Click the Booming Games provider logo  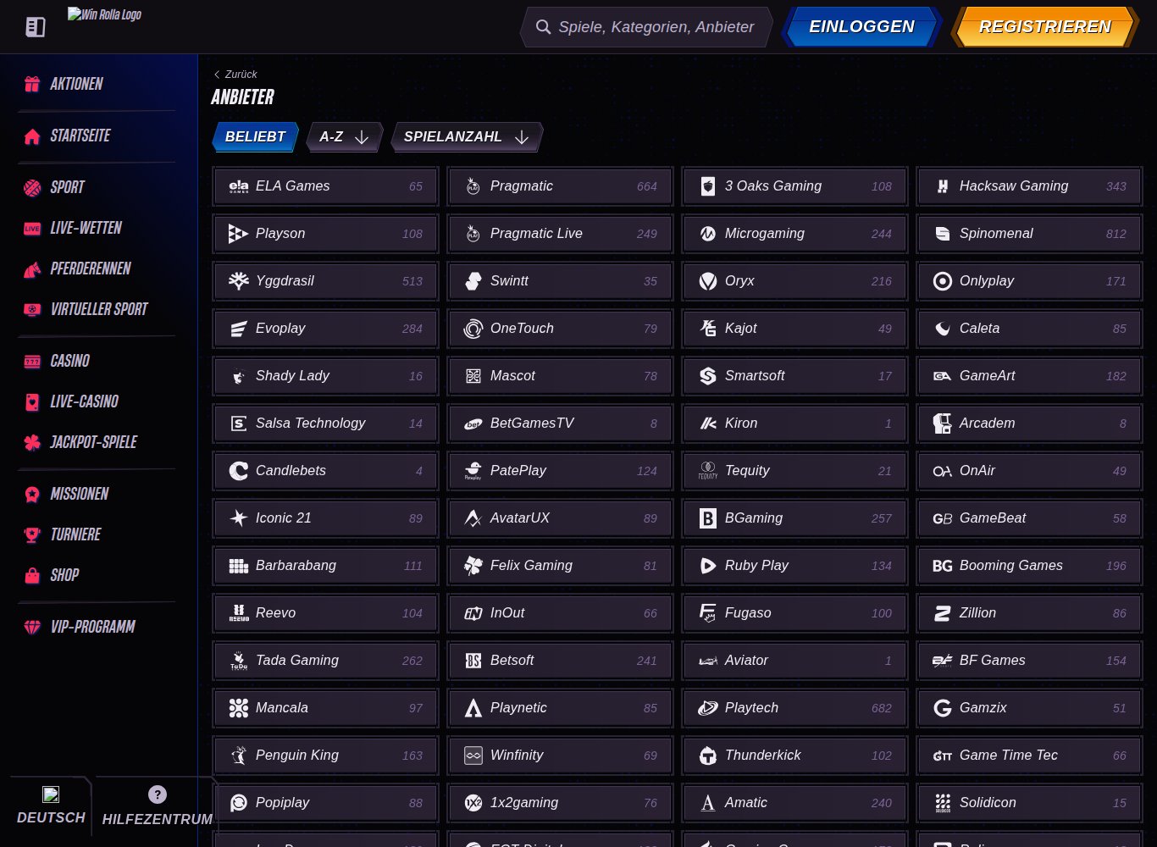point(943,566)
